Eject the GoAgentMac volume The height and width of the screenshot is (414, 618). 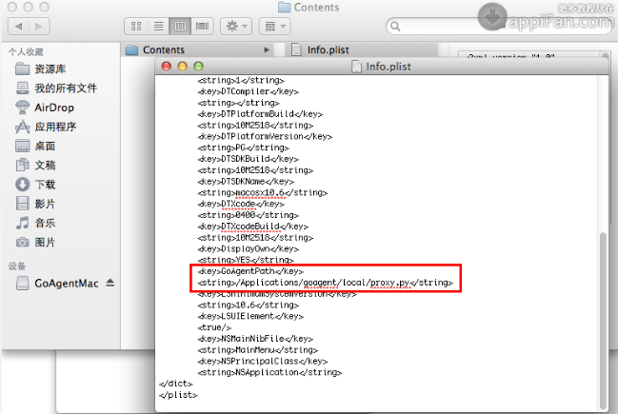click(110, 283)
